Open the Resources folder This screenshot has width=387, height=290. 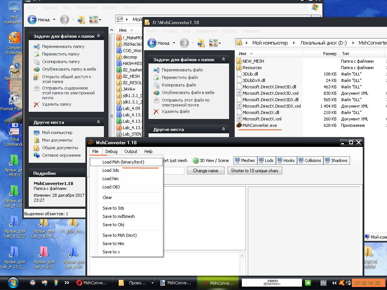click(x=252, y=68)
